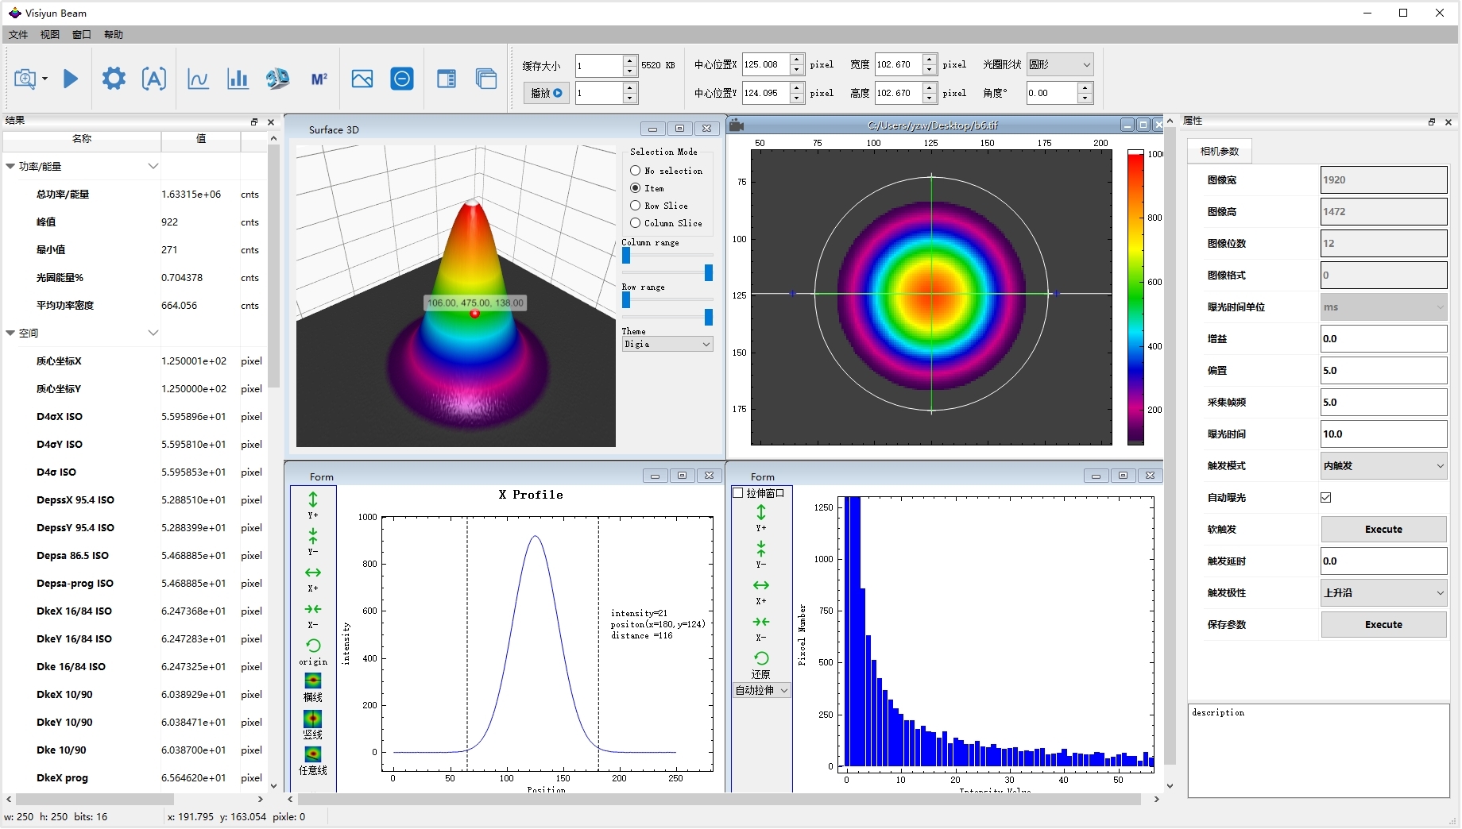The image size is (1462, 829).
Task: Click the M² beam quality icon
Action: tap(319, 79)
